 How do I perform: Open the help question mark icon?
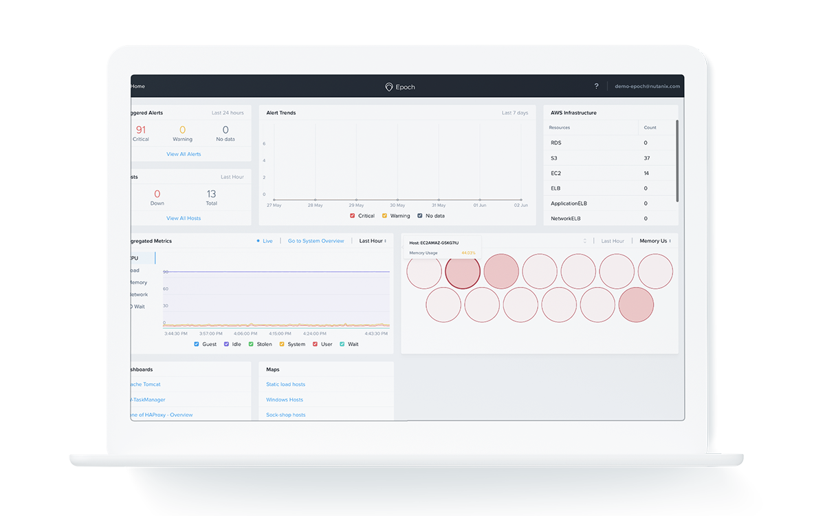tap(596, 87)
